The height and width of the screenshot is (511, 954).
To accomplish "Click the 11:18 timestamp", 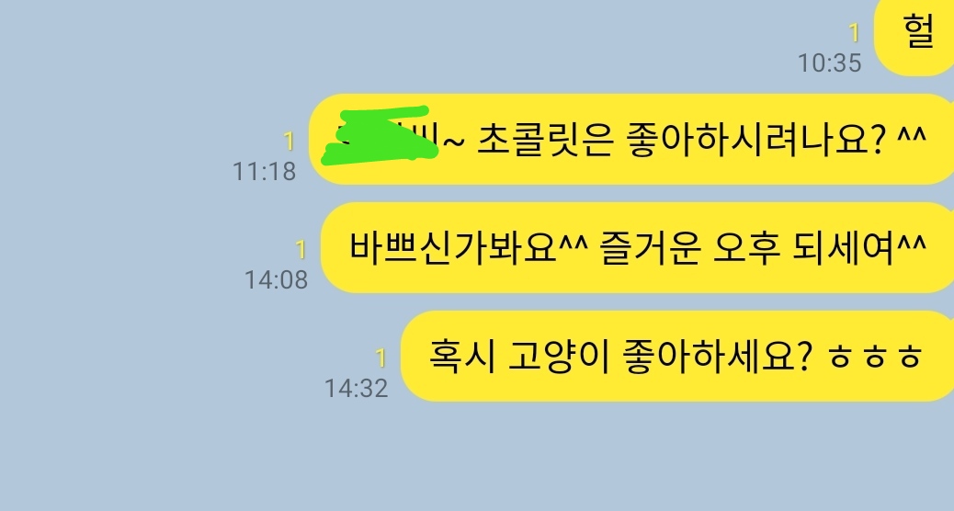I will click(264, 172).
